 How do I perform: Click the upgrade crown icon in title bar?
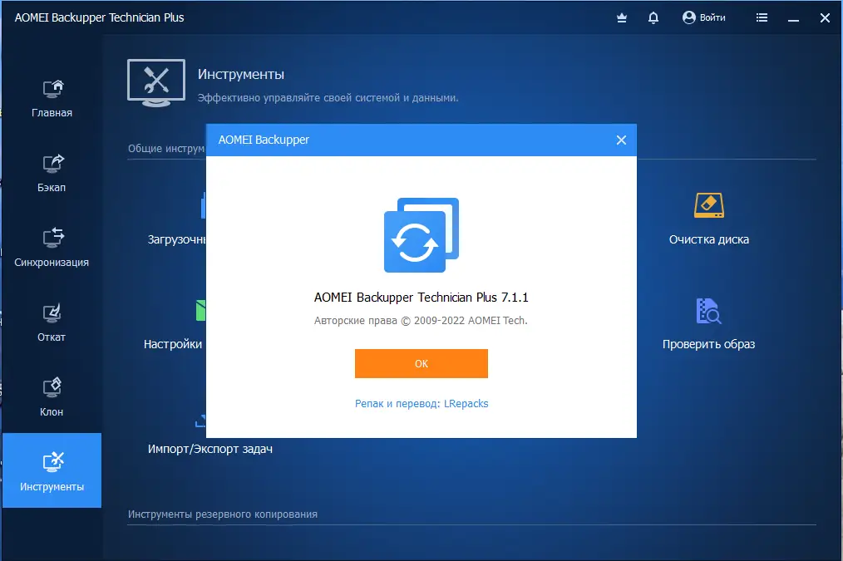click(x=621, y=17)
